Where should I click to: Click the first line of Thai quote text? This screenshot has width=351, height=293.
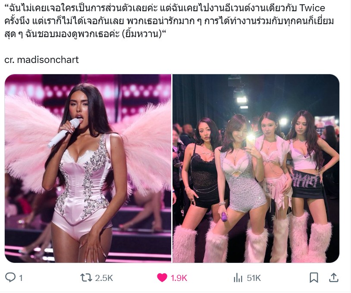[x=165, y=8]
